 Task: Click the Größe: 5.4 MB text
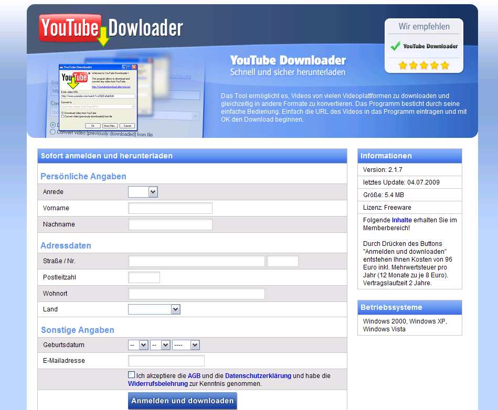click(x=384, y=195)
